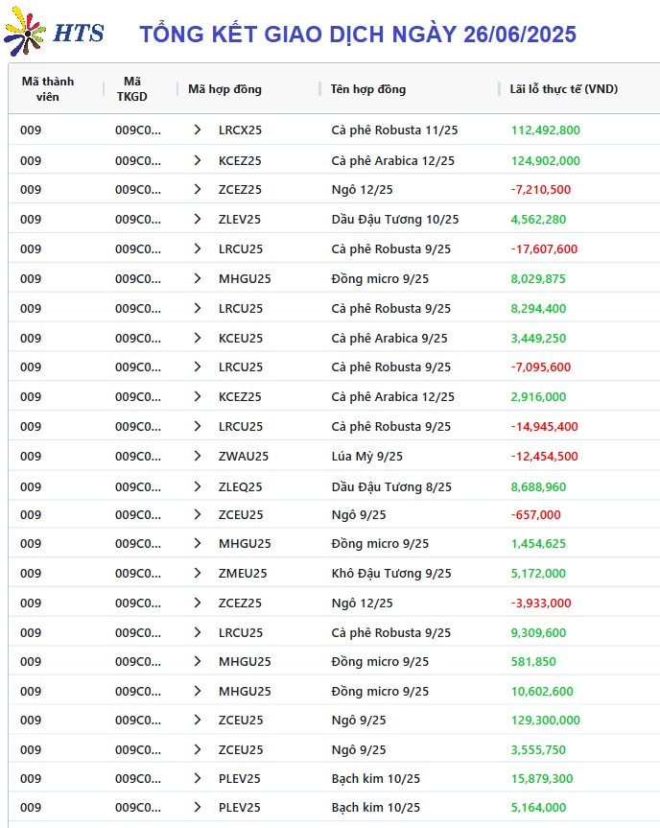Expand the MHGU25 row with profit 1,454,625
The image size is (660, 828).
(x=198, y=543)
